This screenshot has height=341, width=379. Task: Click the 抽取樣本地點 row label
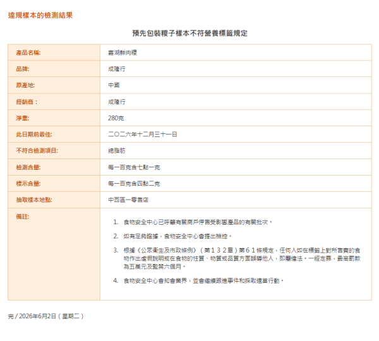click(34, 200)
